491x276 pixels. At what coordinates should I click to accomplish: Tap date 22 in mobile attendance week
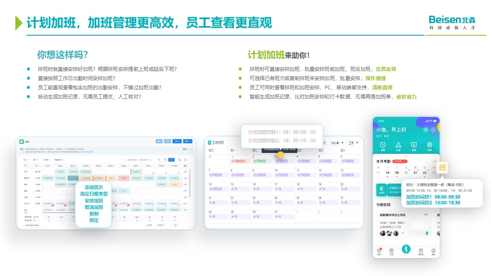click(425, 172)
